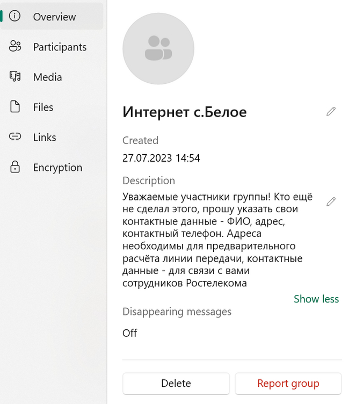Edit the group description with the pencil icon
Image resolution: width=349 pixels, height=404 pixels.
pos(331,201)
